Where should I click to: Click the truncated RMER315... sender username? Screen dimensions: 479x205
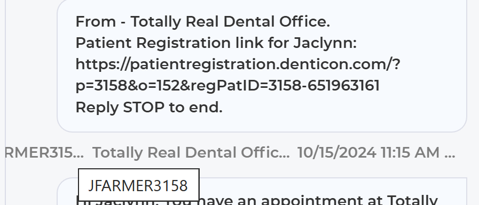[44, 152]
